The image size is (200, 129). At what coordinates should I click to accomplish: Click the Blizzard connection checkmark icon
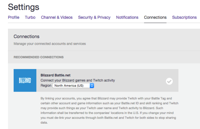click(169, 81)
